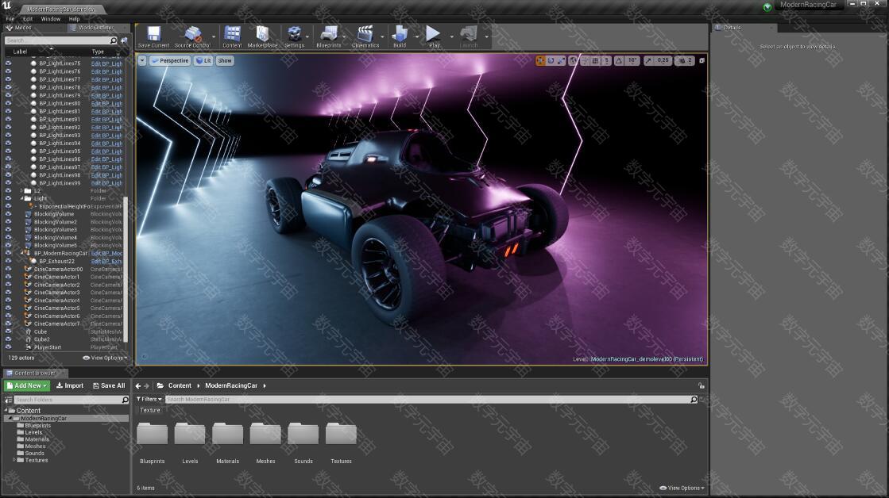Expand the L2 folder in World Outliner
889x498 pixels.
tap(21, 190)
